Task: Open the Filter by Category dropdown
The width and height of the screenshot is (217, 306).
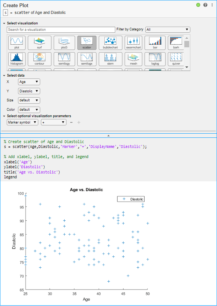Action: tap(168, 30)
